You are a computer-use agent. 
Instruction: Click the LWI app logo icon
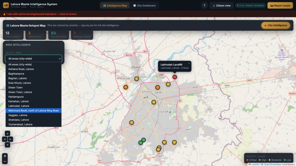[x=6, y=5]
